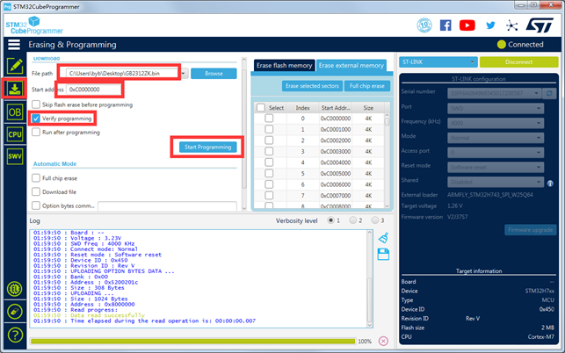This screenshot has height=353, width=565.
Task: Open the file path dropdown arrow
Action: coord(184,74)
